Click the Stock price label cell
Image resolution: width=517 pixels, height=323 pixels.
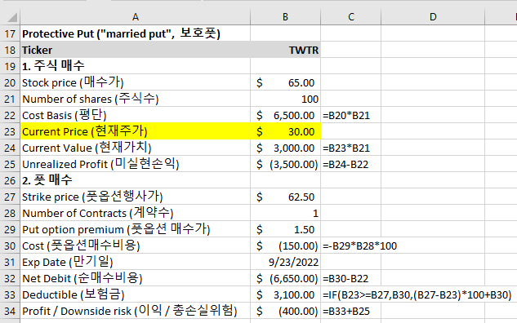[x=136, y=82]
